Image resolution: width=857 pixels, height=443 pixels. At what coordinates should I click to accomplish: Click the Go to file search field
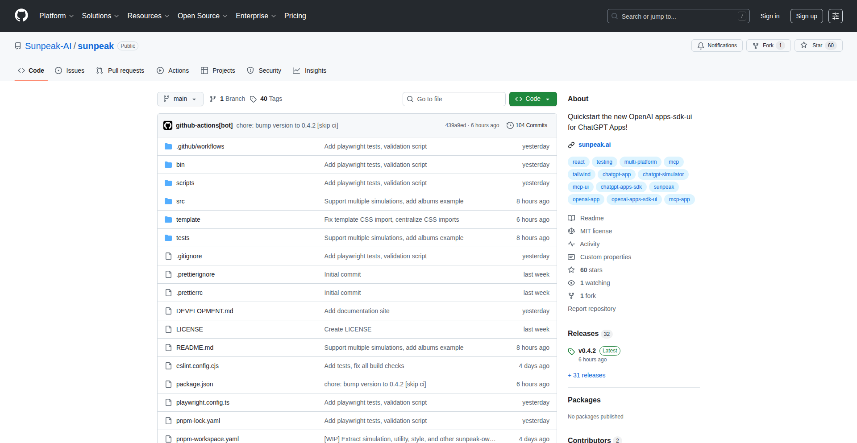(454, 99)
